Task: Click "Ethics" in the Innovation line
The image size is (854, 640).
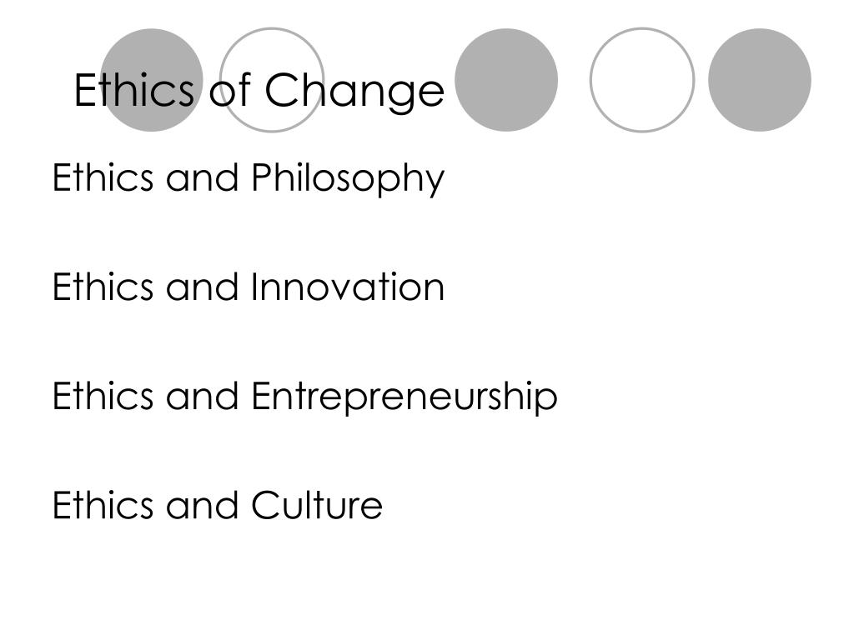Action: pos(103,287)
